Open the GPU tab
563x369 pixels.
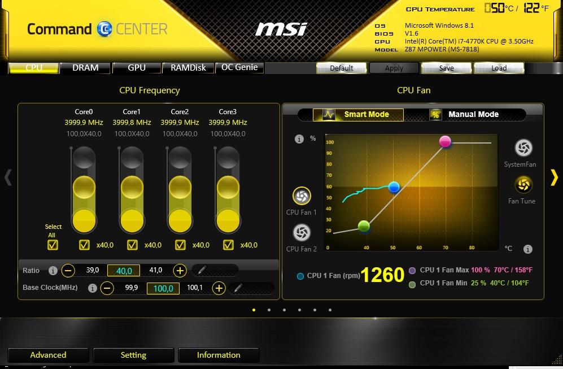pyautogui.click(x=137, y=68)
